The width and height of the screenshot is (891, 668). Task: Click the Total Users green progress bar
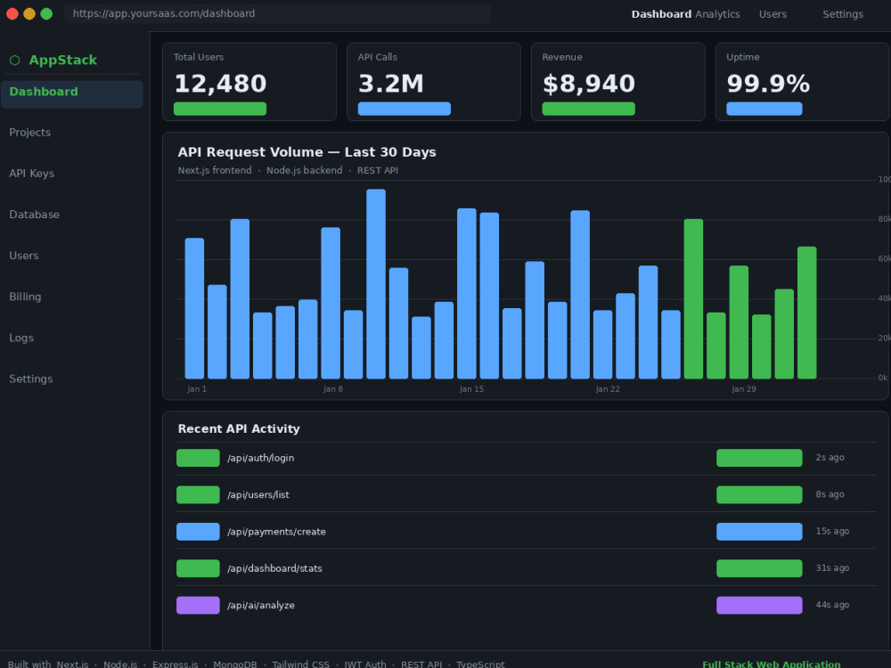pos(220,109)
